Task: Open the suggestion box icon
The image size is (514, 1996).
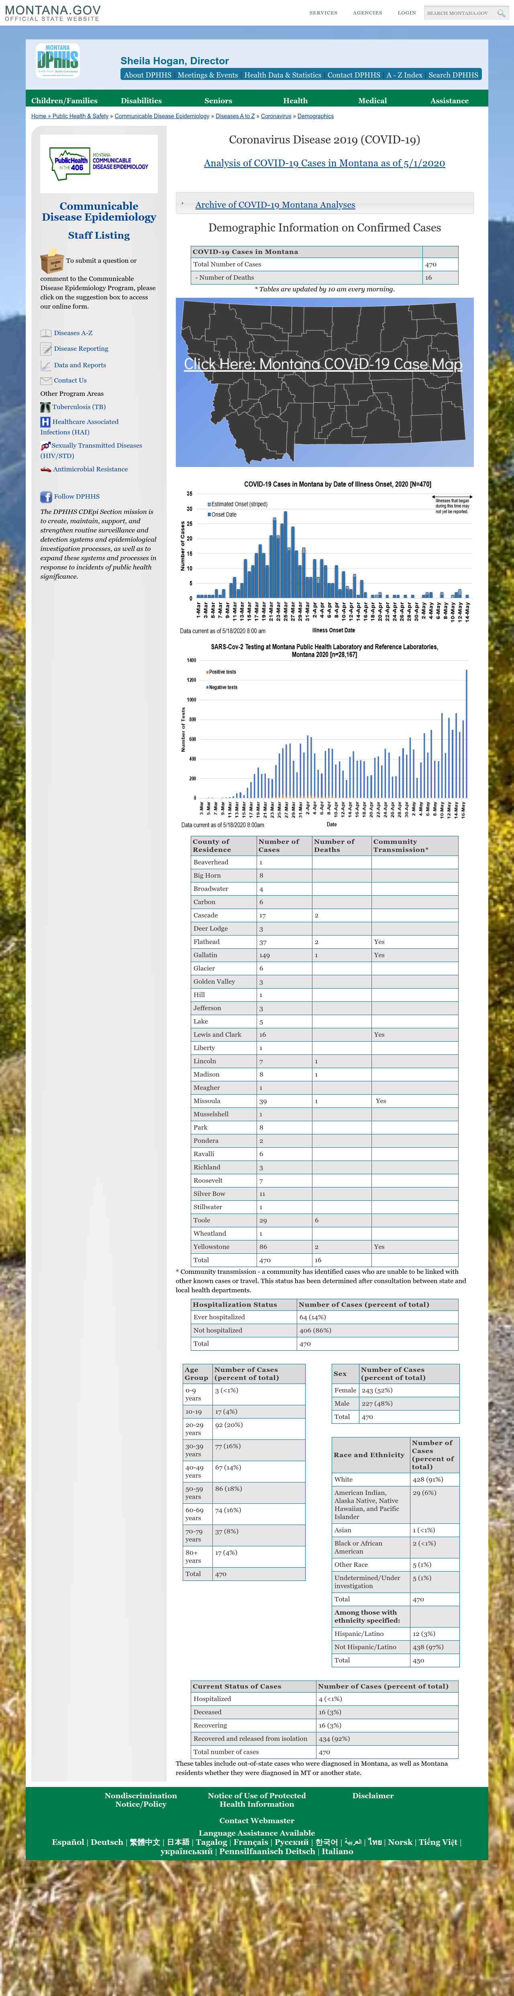Action: click(52, 261)
